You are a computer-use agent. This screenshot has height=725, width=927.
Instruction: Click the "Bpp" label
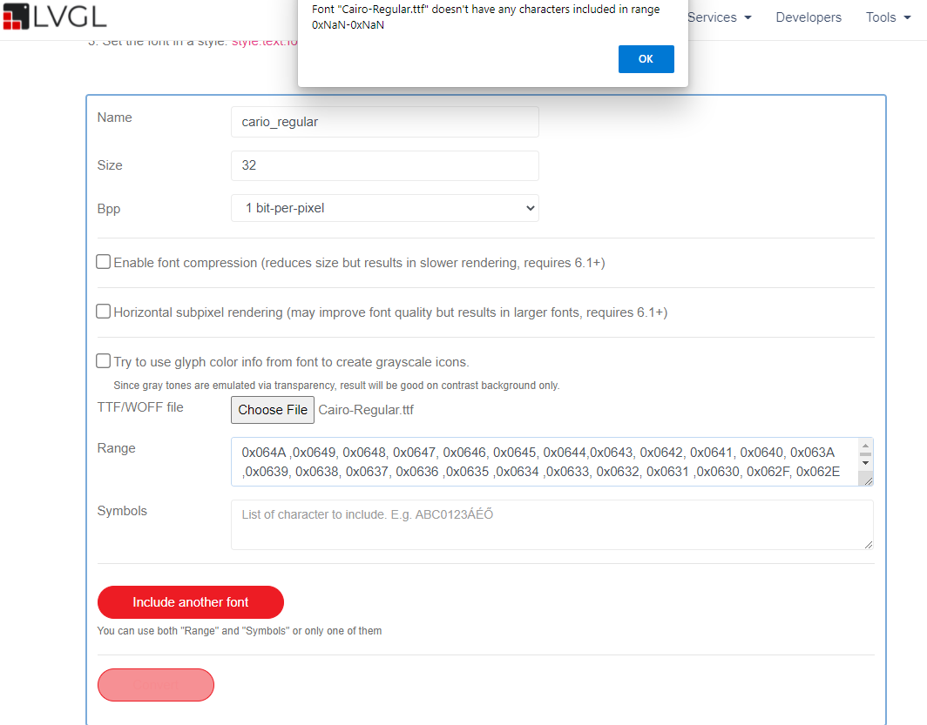point(109,209)
